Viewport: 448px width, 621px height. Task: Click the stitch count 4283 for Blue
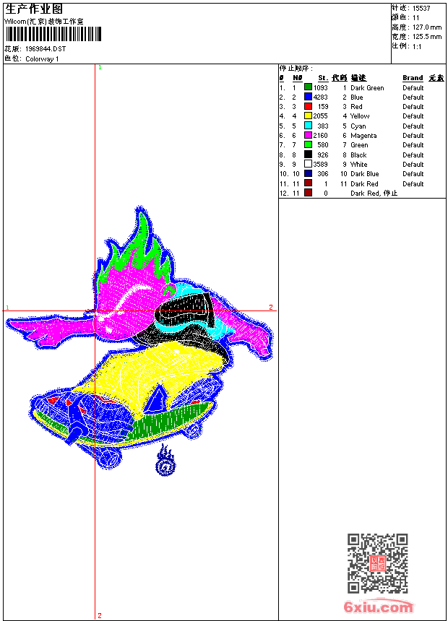pyautogui.click(x=320, y=97)
